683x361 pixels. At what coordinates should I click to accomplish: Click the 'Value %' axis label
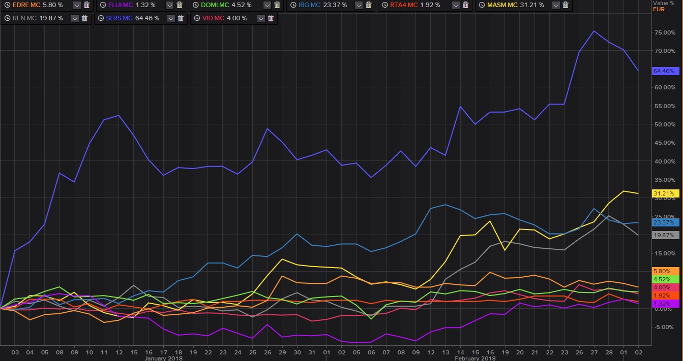[x=663, y=3]
